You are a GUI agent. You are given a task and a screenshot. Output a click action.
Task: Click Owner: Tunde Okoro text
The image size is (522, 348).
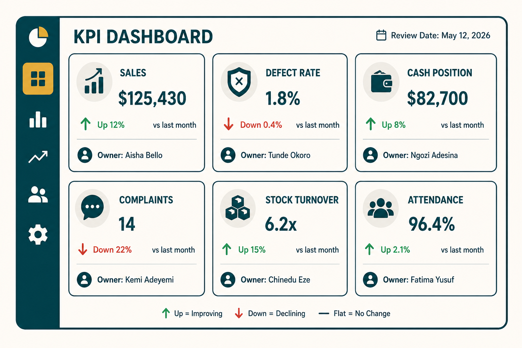point(276,155)
